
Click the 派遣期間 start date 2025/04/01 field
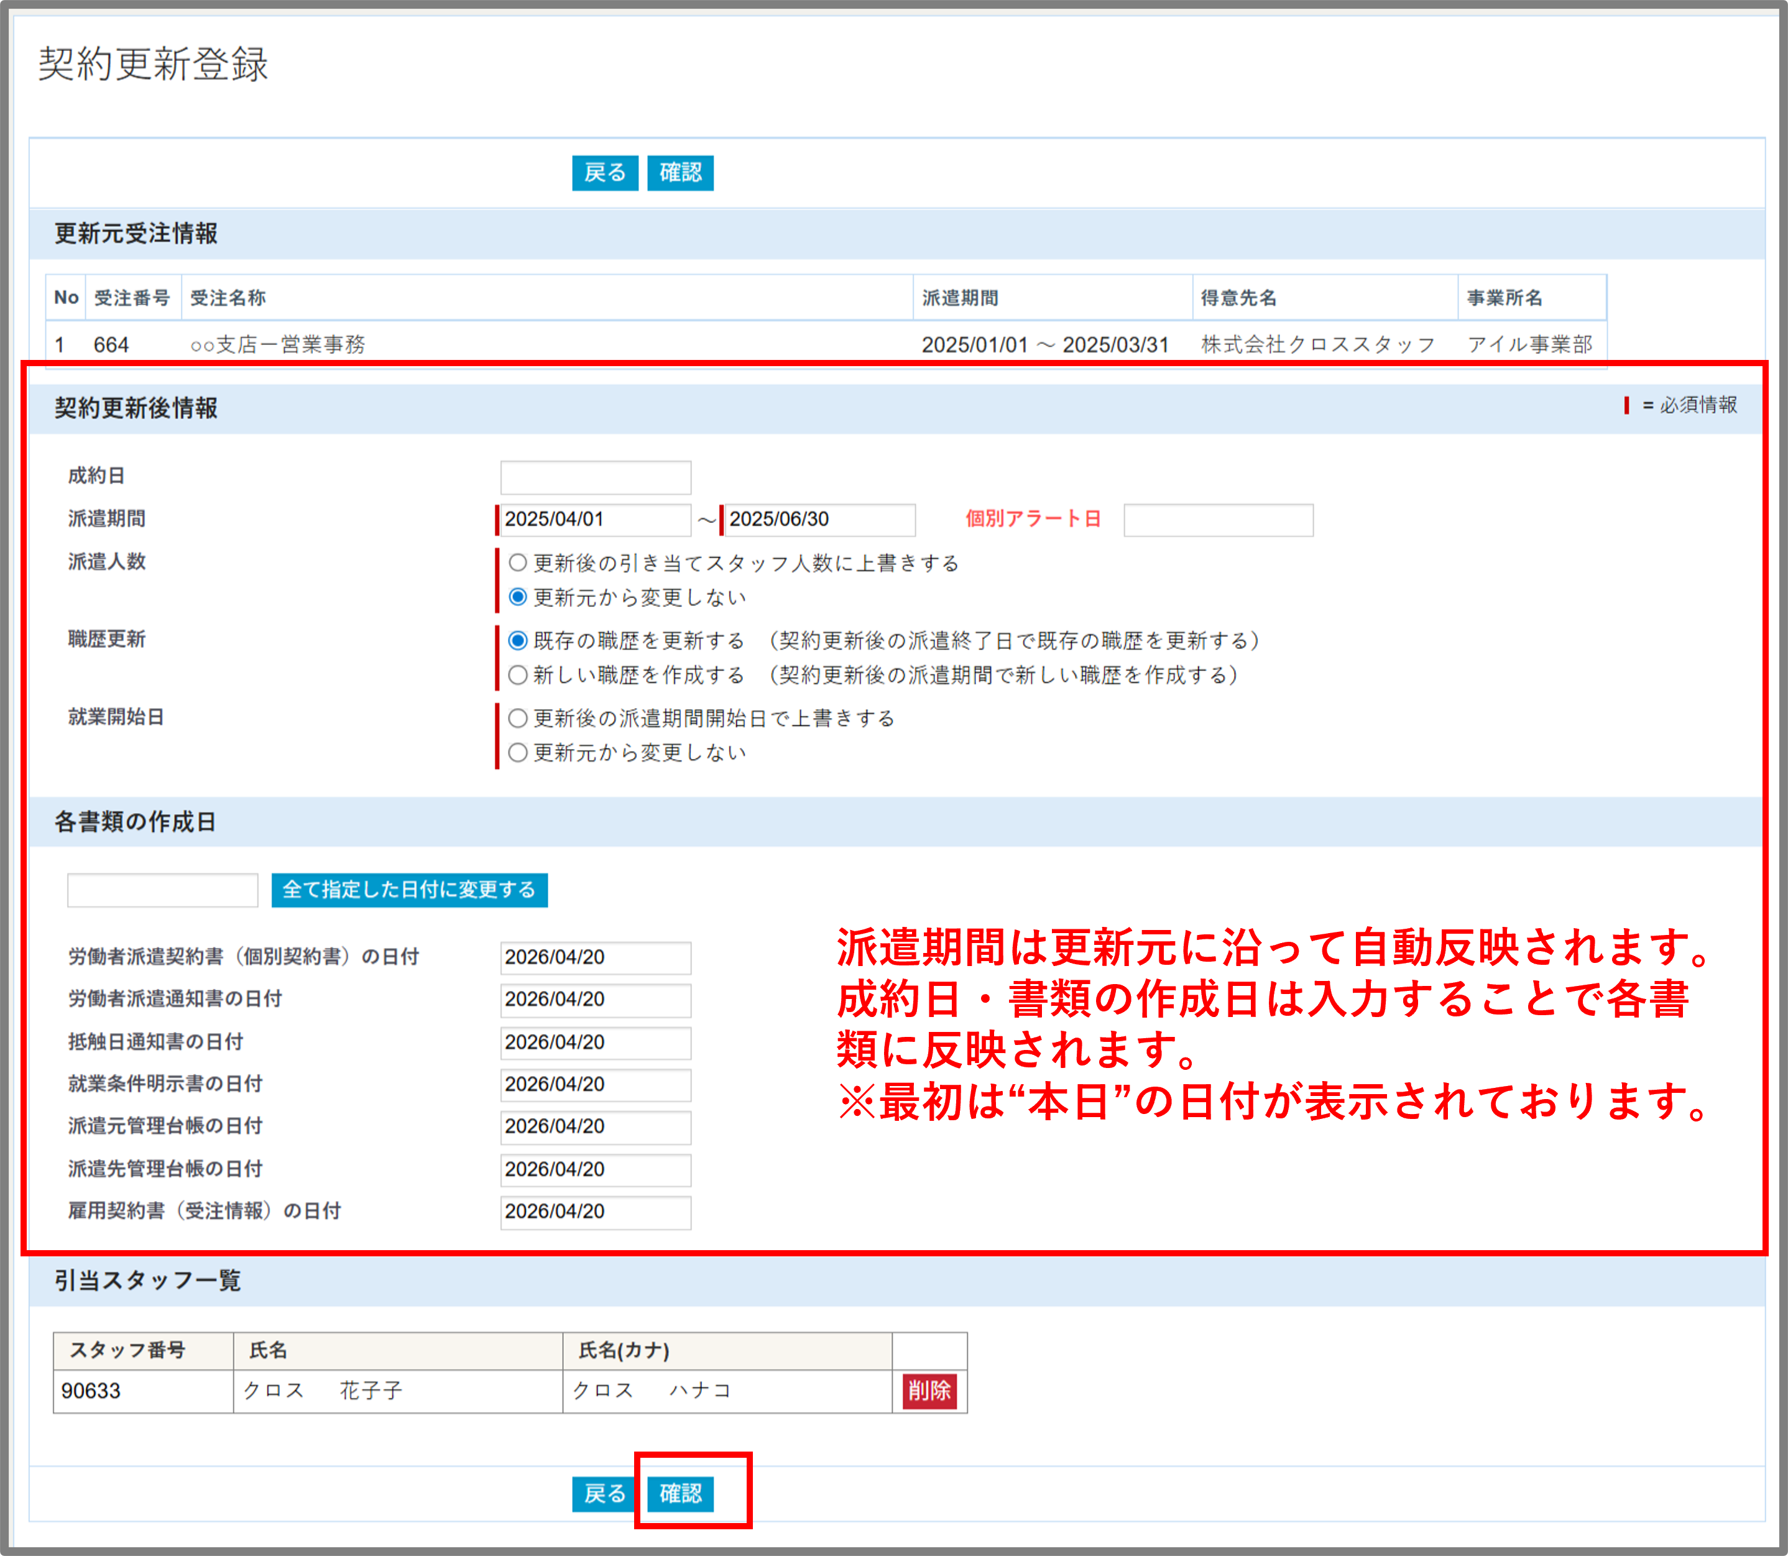(x=596, y=519)
